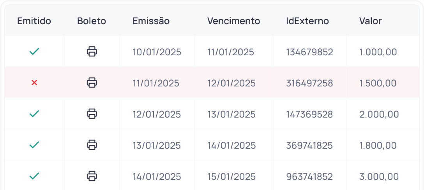Sort by the Valor column header
424x190 pixels.
point(370,21)
